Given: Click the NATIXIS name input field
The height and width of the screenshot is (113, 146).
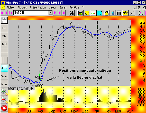Looking at the screenshot, I should pyautogui.click(x=31, y=13).
